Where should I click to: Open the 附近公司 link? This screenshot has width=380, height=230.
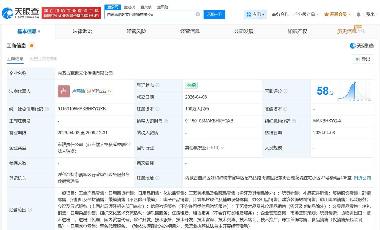point(362,178)
